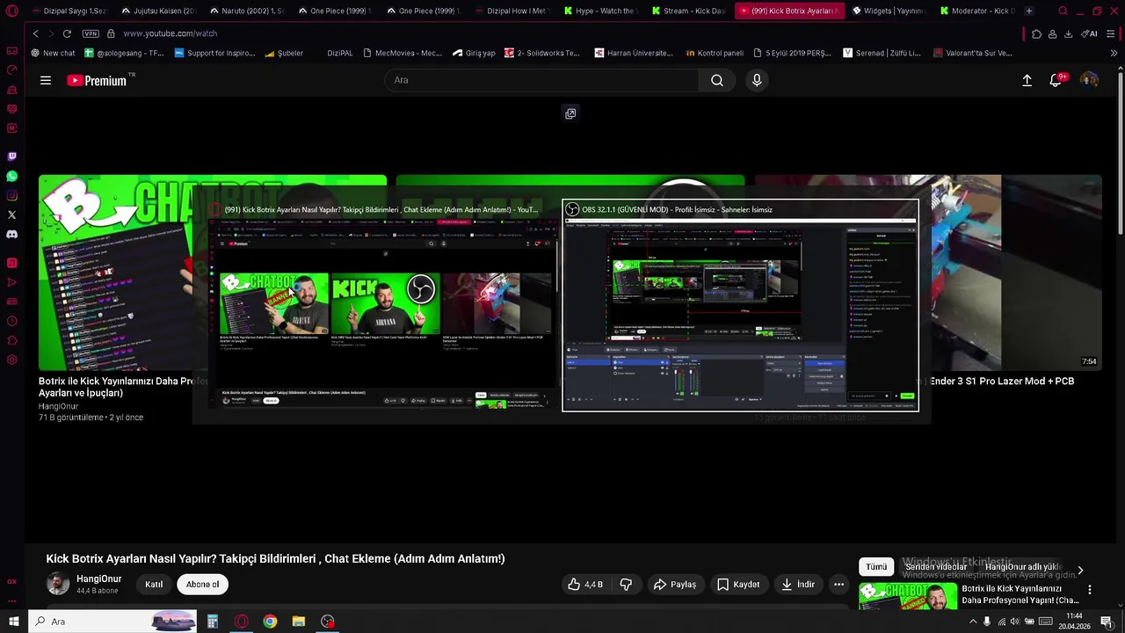Launch OBS Studio from the taskbar
This screenshot has width=1125, height=633.
[328, 622]
